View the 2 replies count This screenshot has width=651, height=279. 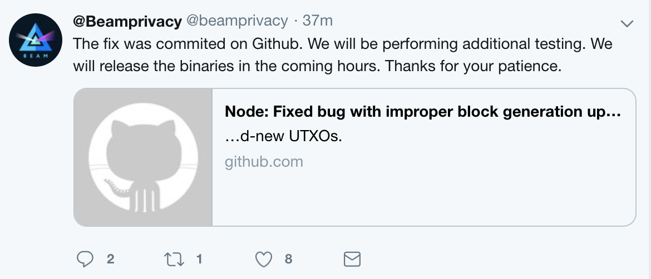tap(110, 260)
